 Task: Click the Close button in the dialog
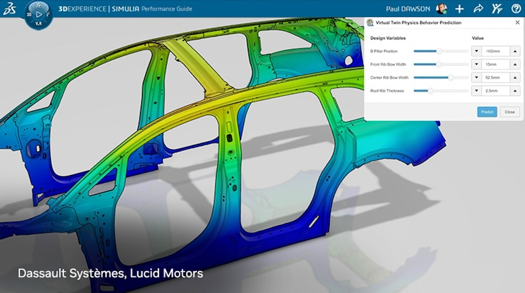(509, 112)
